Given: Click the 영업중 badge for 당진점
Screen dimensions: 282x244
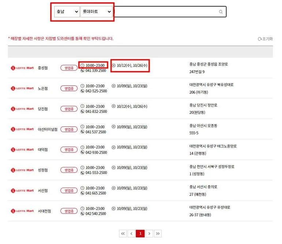Looking at the screenshot, I should pyautogui.click(x=69, y=109).
